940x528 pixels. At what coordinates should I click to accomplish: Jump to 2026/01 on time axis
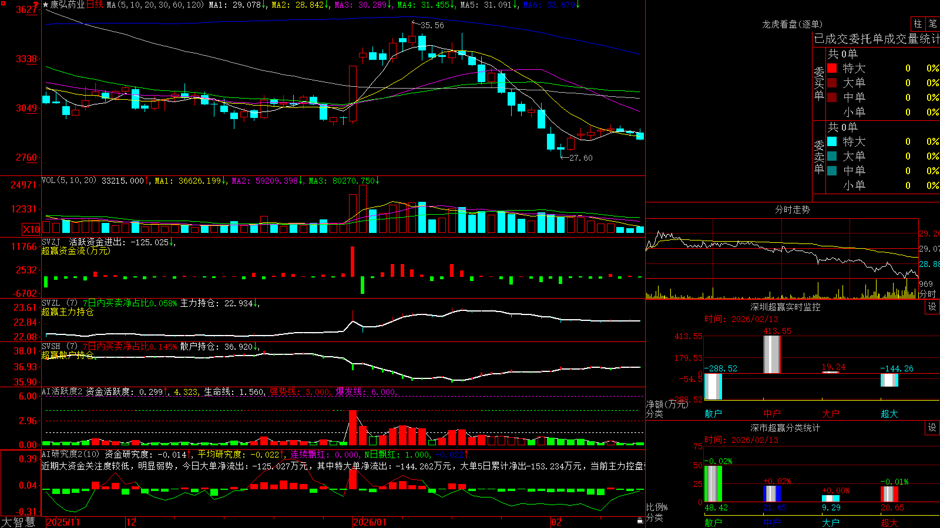click(370, 522)
